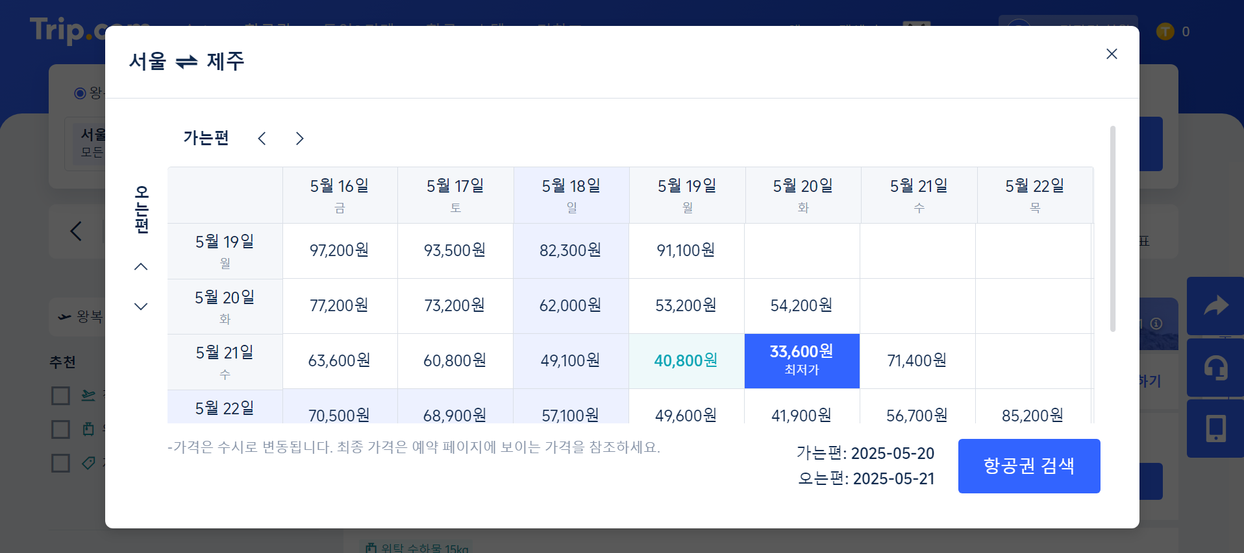The height and width of the screenshot is (553, 1244).
Task: Click the 항공권 검색 button
Action: pyautogui.click(x=1029, y=466)
